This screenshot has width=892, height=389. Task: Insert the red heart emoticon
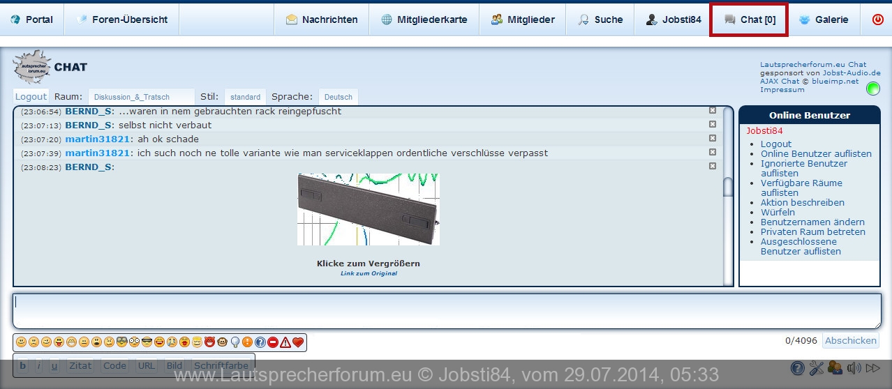pyautogui.click(x=298, y=342)
